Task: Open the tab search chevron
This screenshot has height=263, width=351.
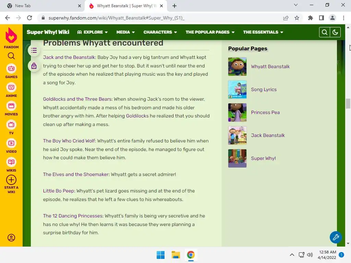Action: tap(296, 5)
